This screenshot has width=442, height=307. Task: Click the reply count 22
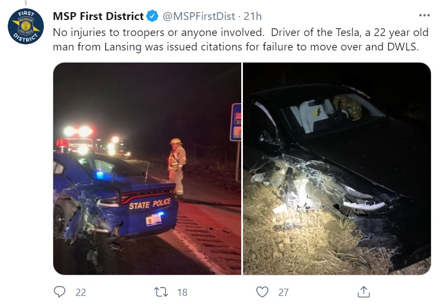[x=80, y=293]
